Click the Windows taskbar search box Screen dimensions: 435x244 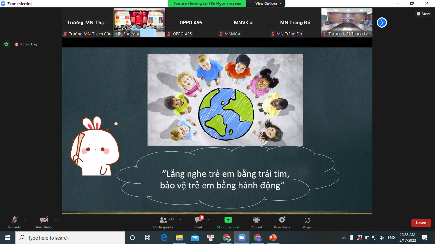coord(70,238)
